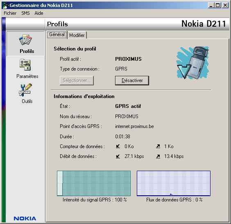The width and height of the screenshot is (231, 224).
Task: Click the application icon in title bar
Action: tap(5, 5)
